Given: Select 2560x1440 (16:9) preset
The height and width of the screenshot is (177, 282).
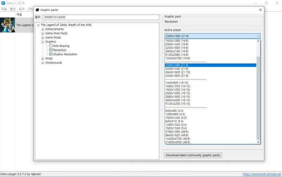Looking at the screenshot, I should click(210, 44).
